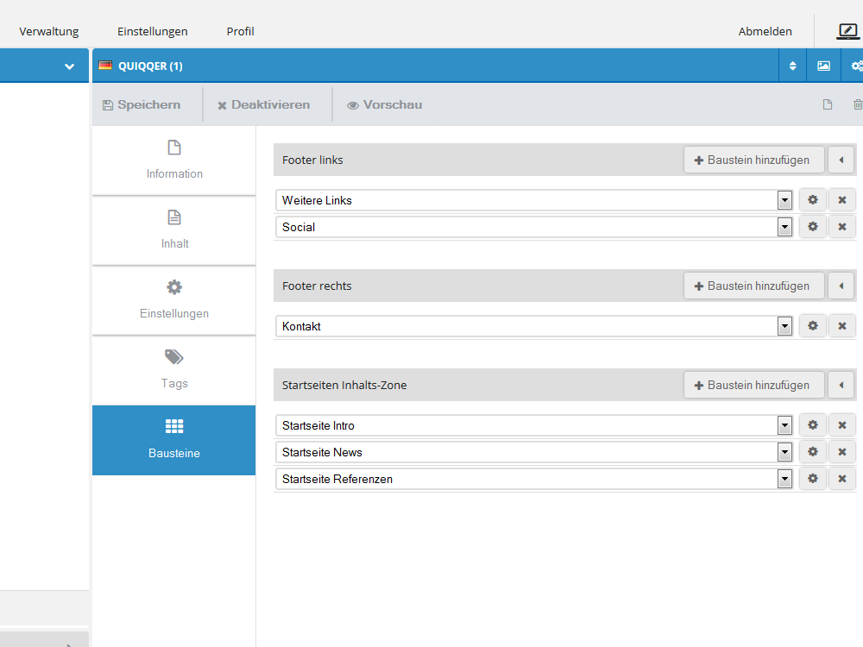Click the Footer rechts heading
The height and width of the screenshot is (647, 863).
coord(317,286)
